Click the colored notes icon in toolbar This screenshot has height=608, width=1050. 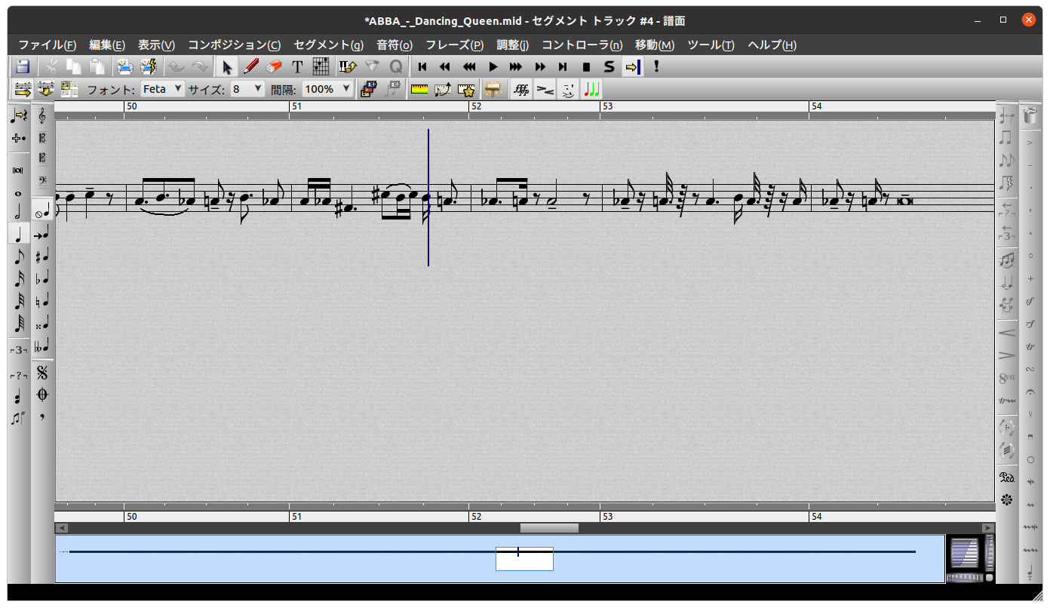coord(592,89)
